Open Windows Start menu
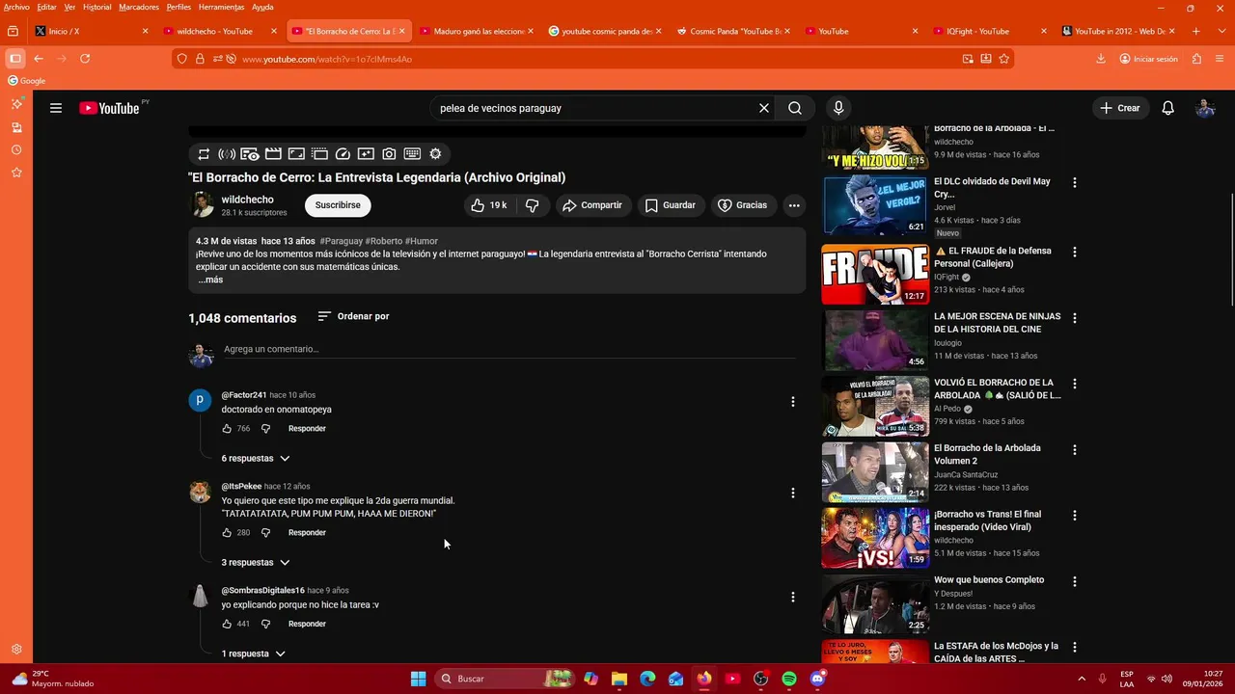1235x694 pixels. (418, 679)
